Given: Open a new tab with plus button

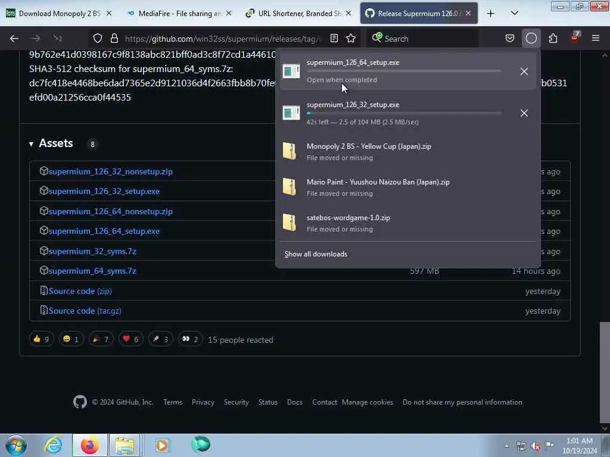Looking at the screenshot, I should coord(491,14).
